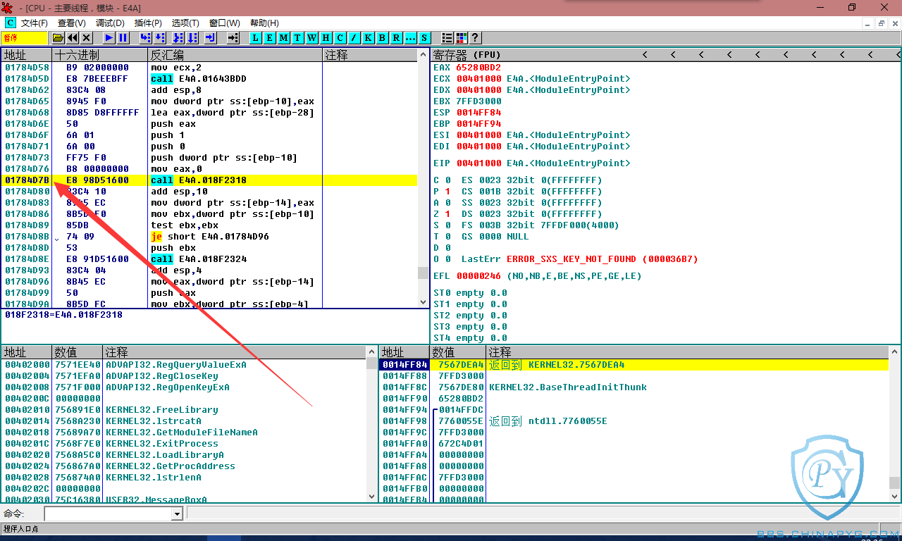Open the Call stack with K button
The height and width of the screenshot is (541, 902).
369,37
